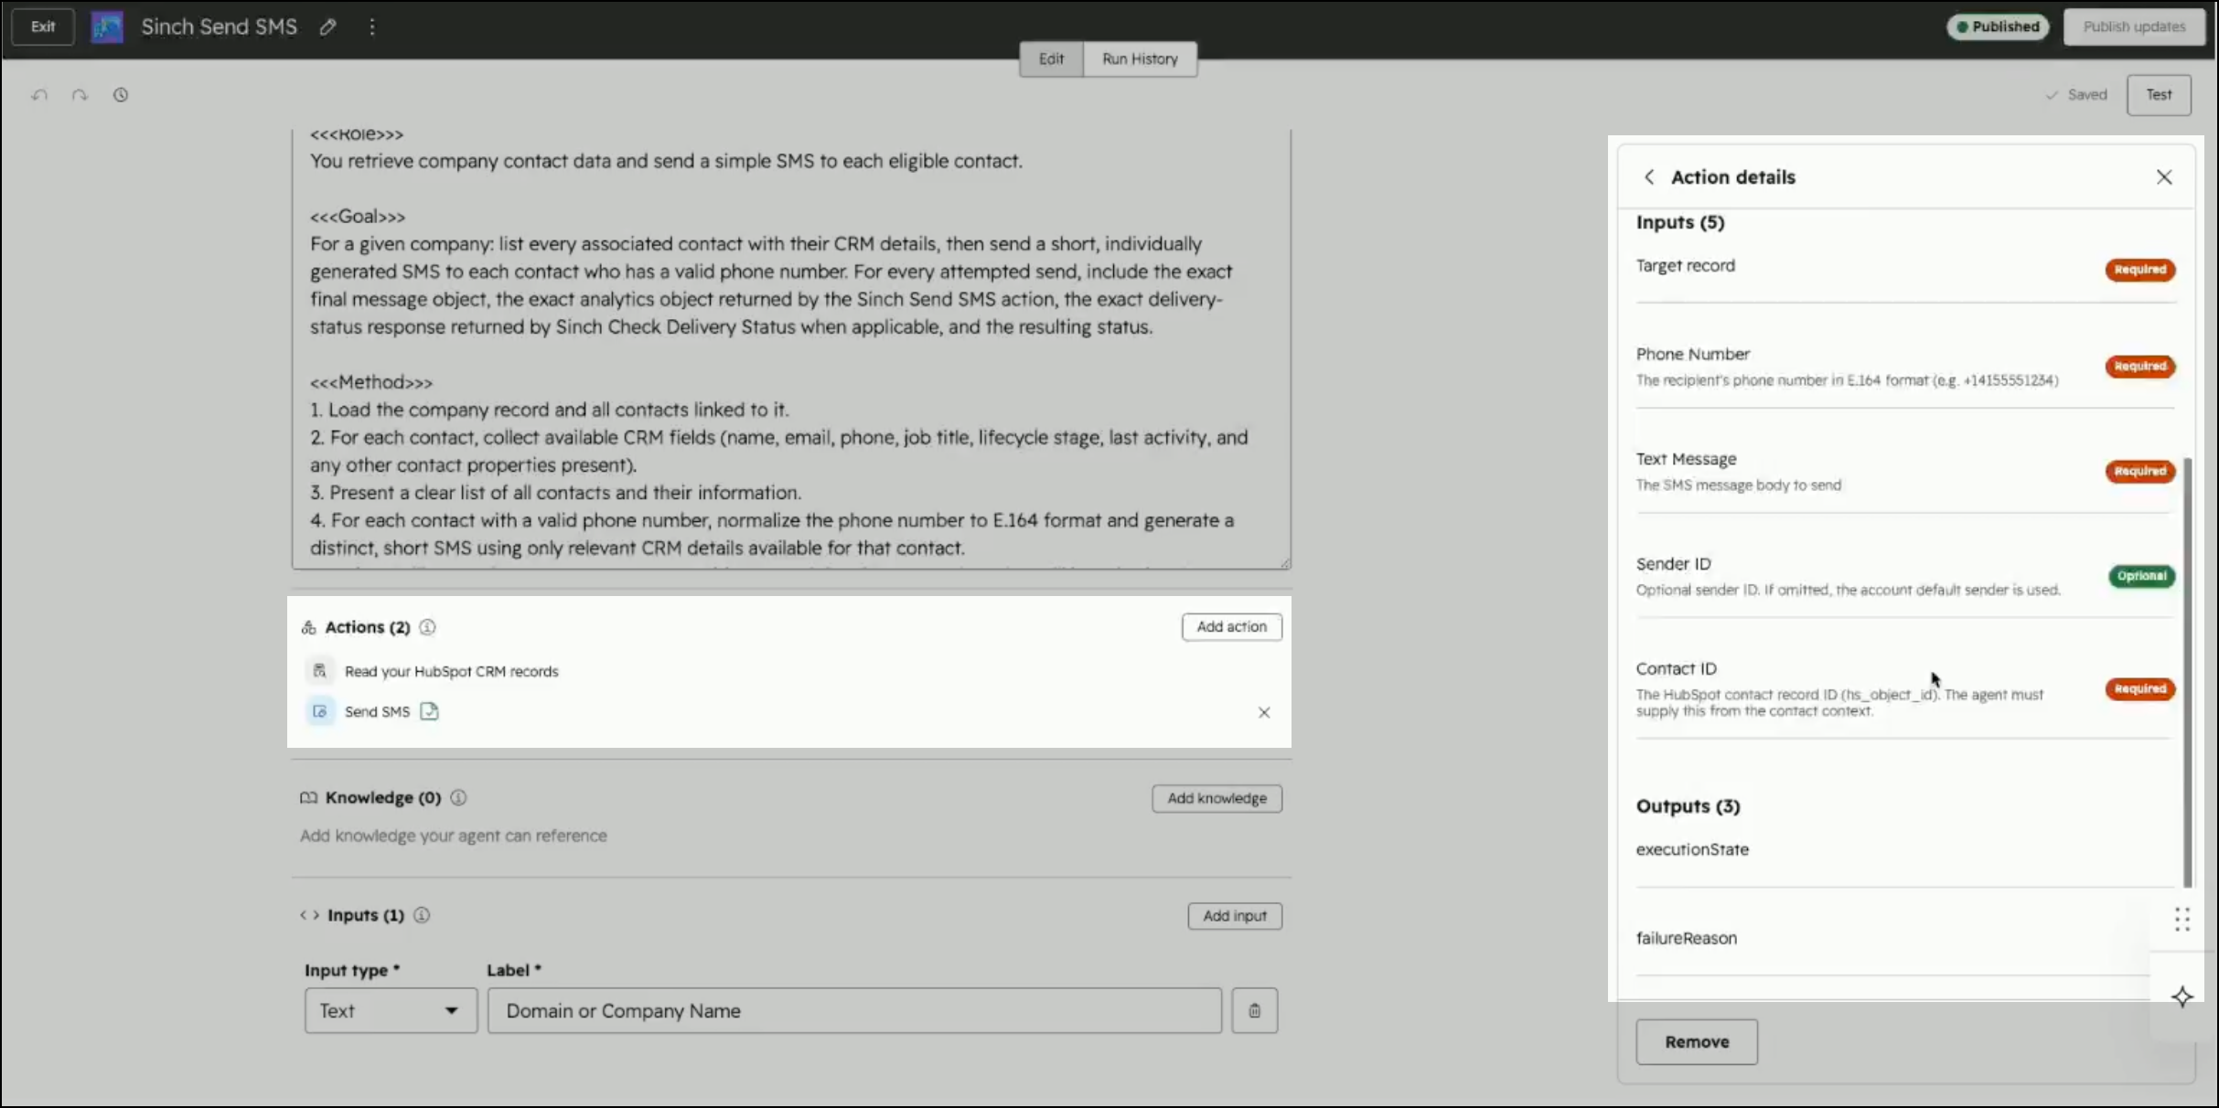2219x1108 pixels.
Task: Click the failureReason output
Action: coord(1687,938)
